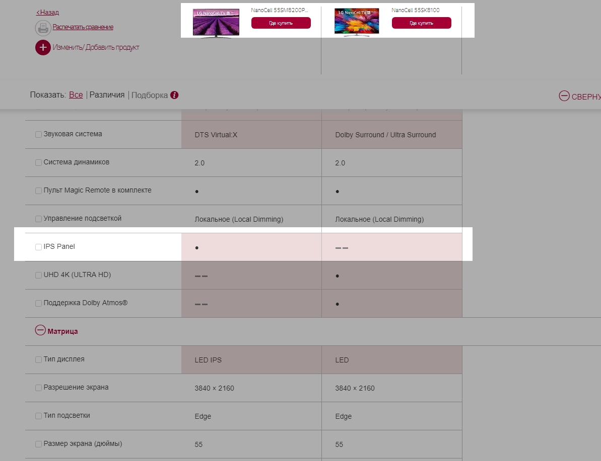Select the Управление подсветкой checkbox
Image resolution: width=601 pixels, height=461 pixels.
[39, 219]
